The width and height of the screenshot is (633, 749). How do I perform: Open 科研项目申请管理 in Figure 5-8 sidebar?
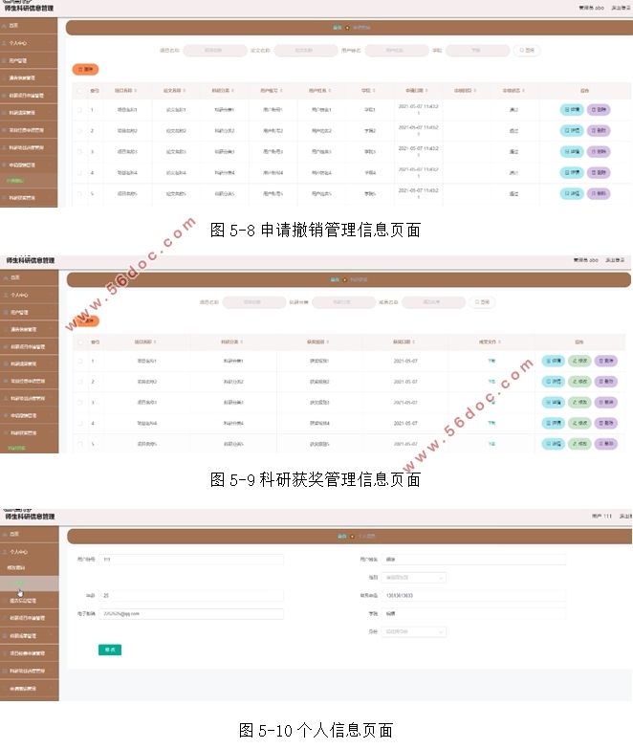pos(29,96)
